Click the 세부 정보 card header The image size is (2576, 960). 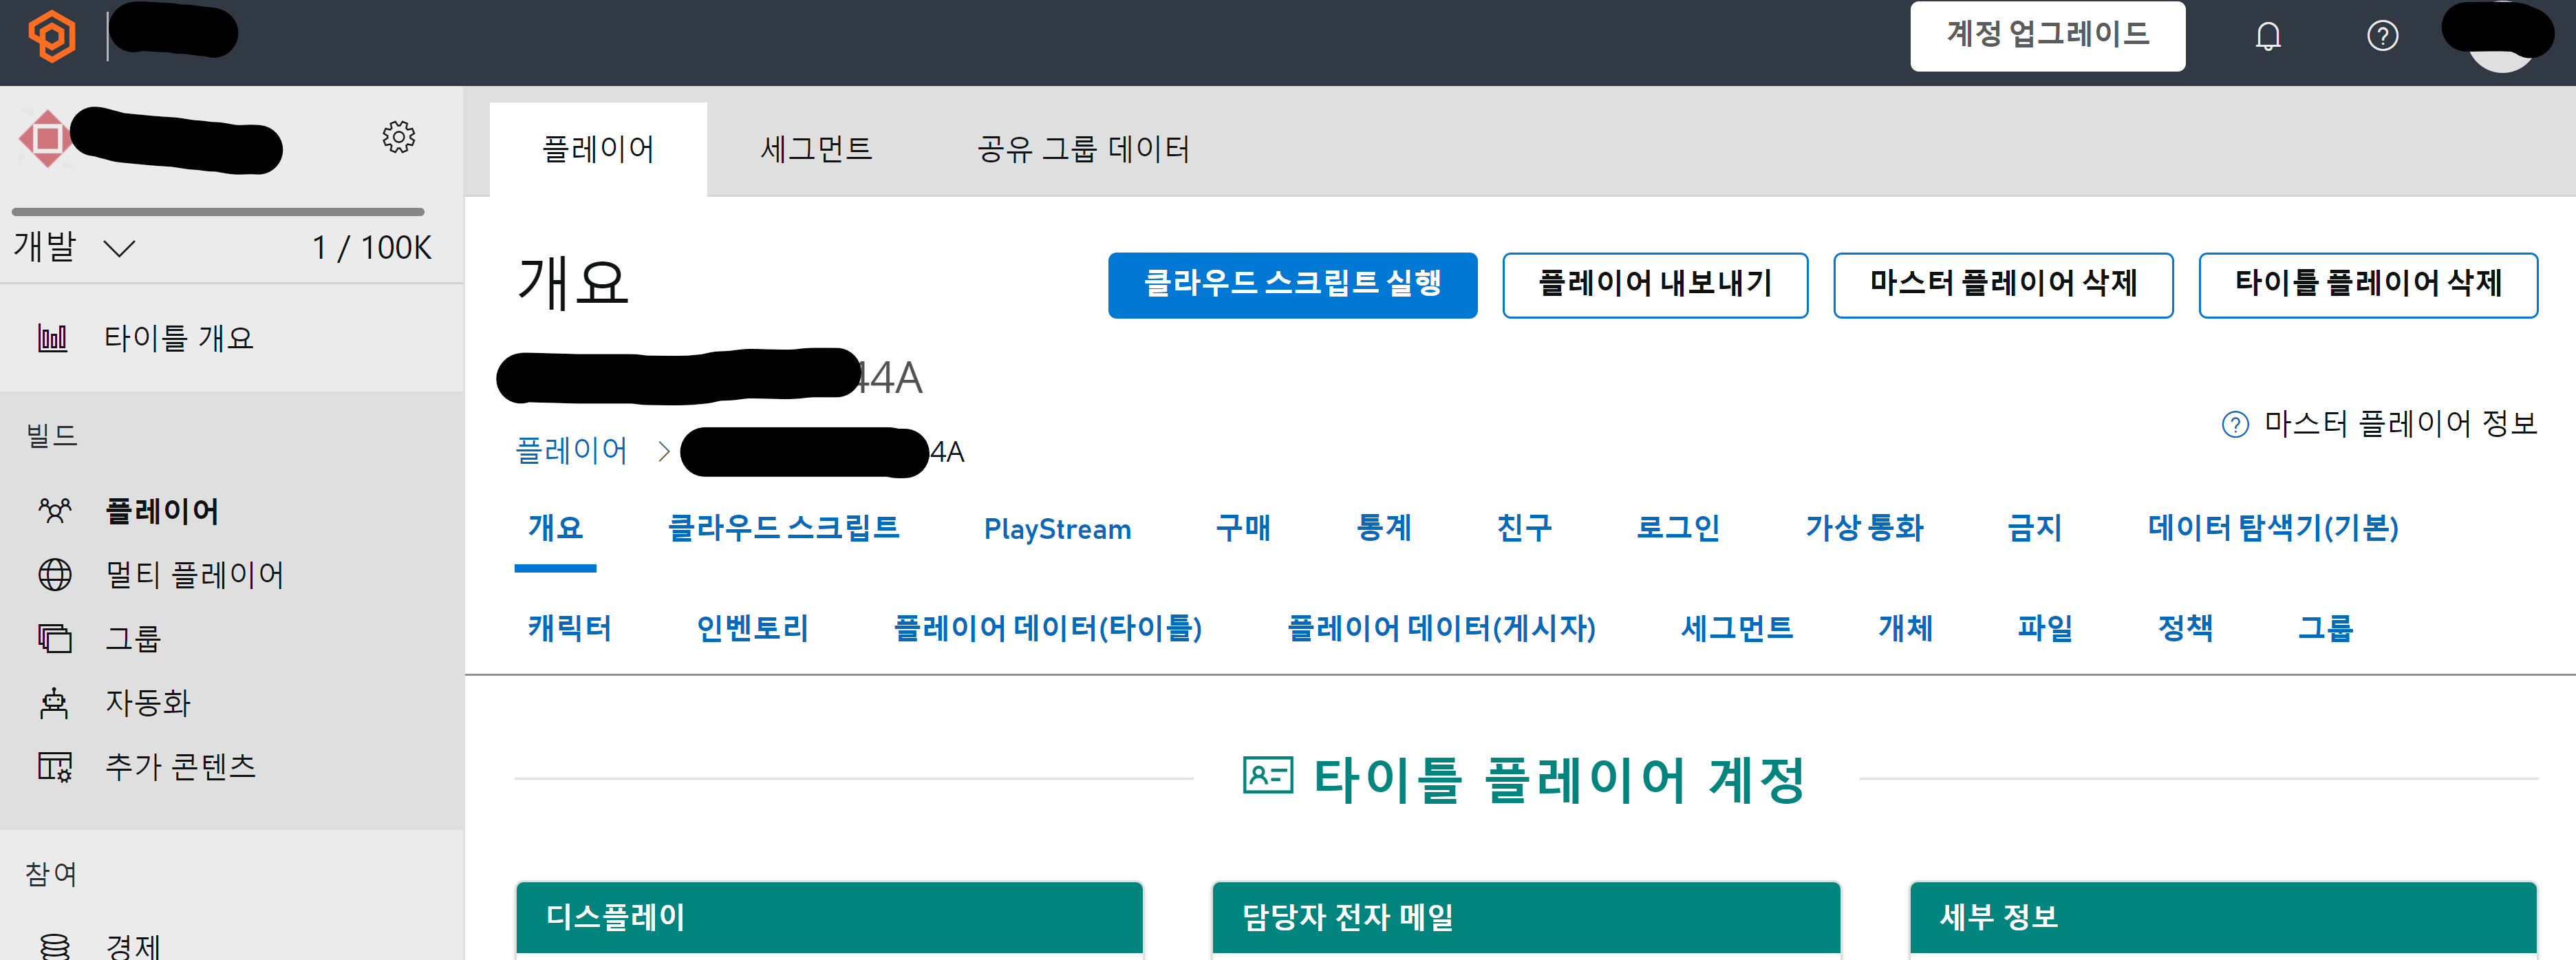(2223, 917)
